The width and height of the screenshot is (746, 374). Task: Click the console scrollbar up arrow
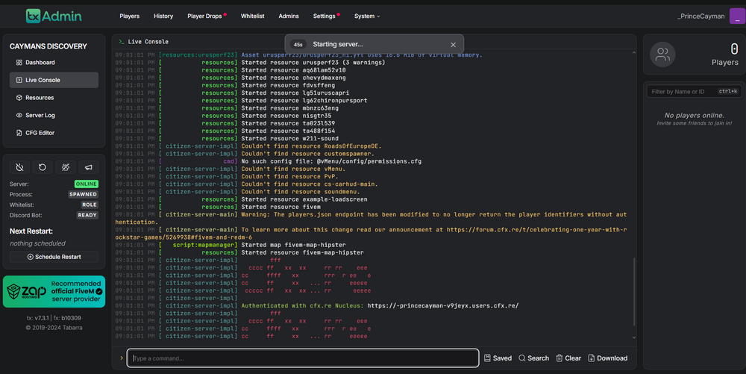coord(633,53)
